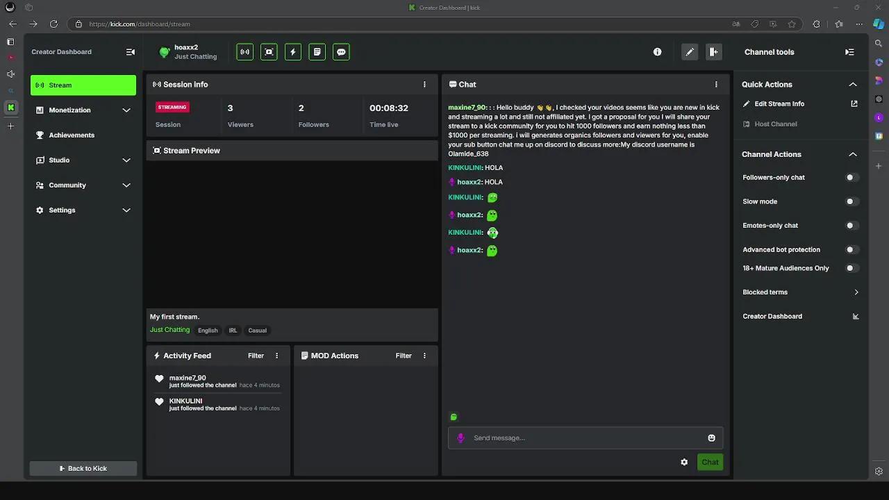Click the MOD actions document icon in header
Image resolution: width=889 pixels, height=500 pixels.
(x=317, y=52)
